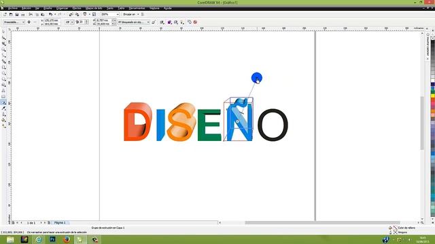Click the Paste icon

coord(42,14)
